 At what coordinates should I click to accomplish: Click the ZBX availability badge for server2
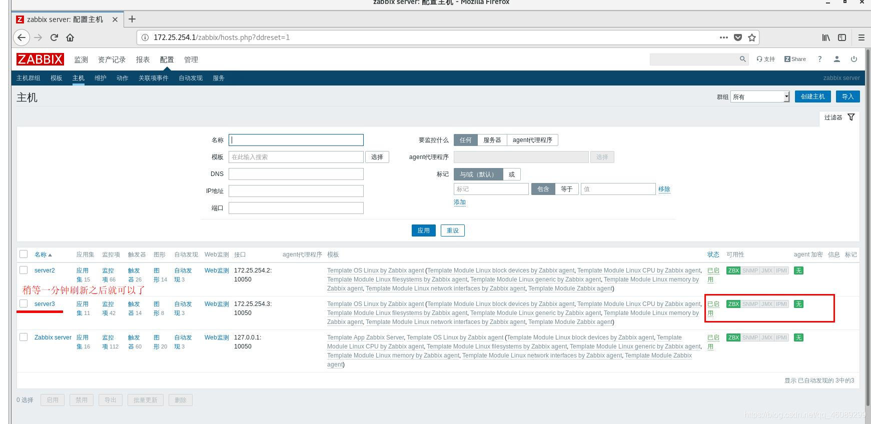click(733, 270)
